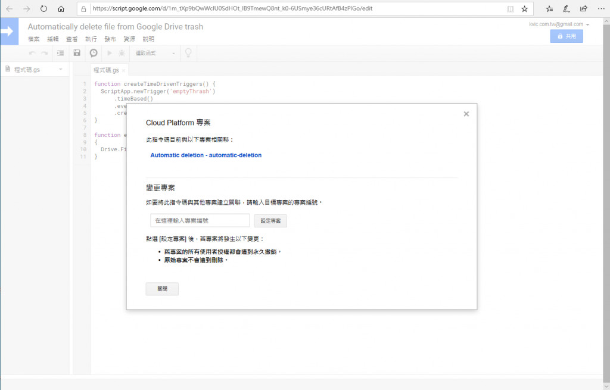Open browser settings and more ellipsis
The image size is (610, 390).
tap(601, 8)
